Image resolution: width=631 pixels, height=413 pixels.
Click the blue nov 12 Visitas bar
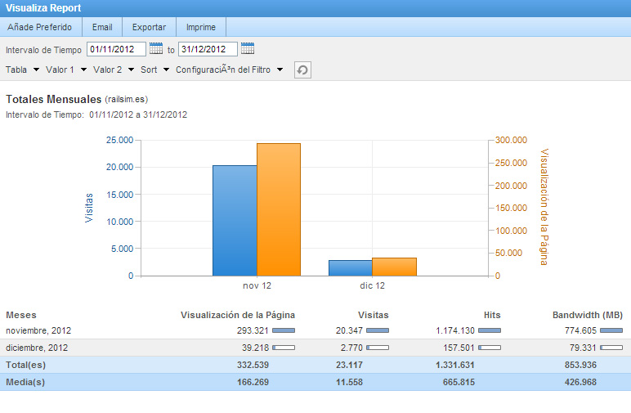pos(235,221)
